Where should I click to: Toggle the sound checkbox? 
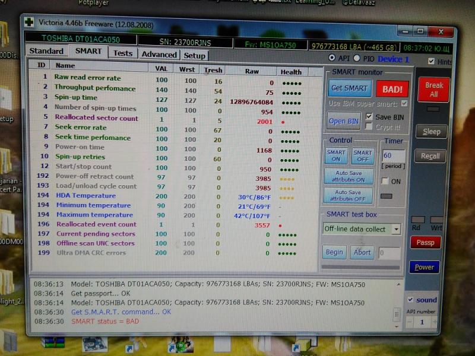click(x=410, y=300)
